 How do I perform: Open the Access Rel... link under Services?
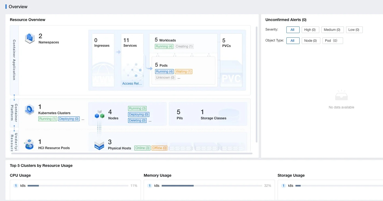(x=132, y=84)
